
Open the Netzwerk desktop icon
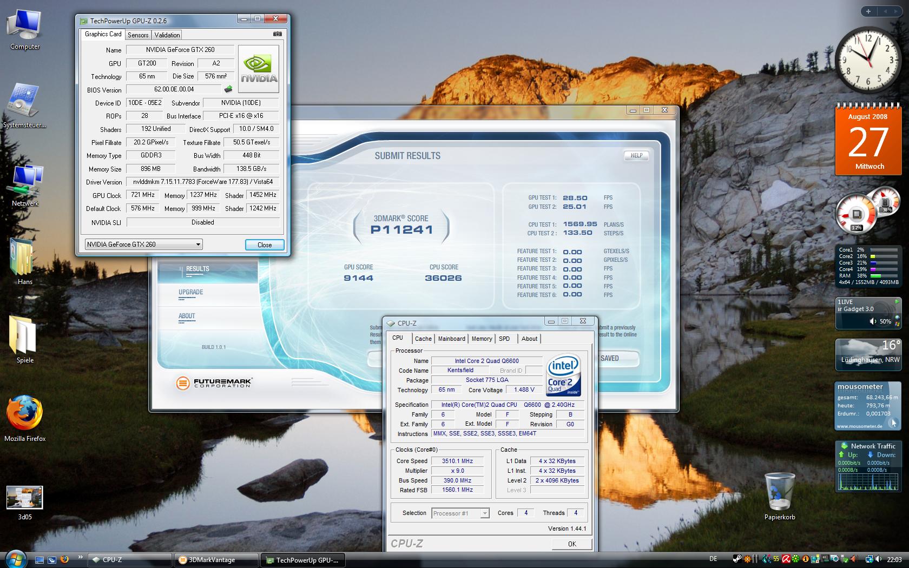tap(25, 186)
